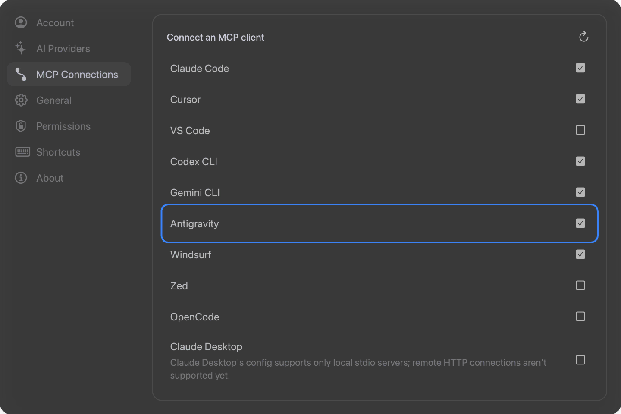
Task: Click the 'Codex CLI' client label
Action: [x=194, y=162]
